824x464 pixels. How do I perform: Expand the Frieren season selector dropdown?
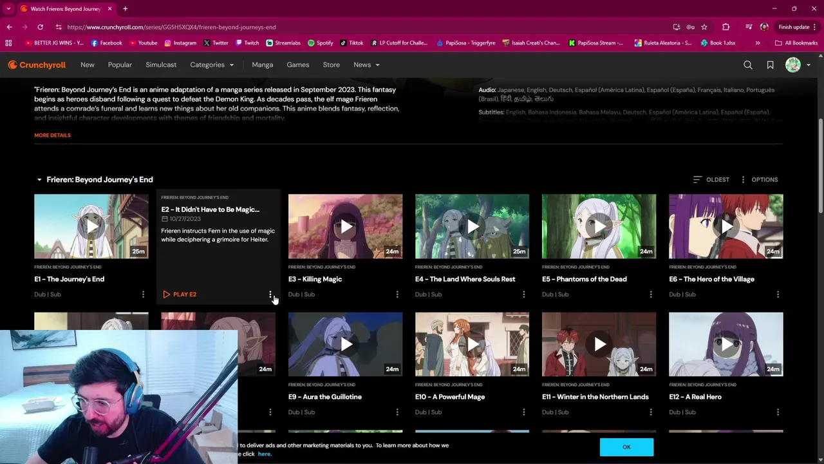(94, 180)
